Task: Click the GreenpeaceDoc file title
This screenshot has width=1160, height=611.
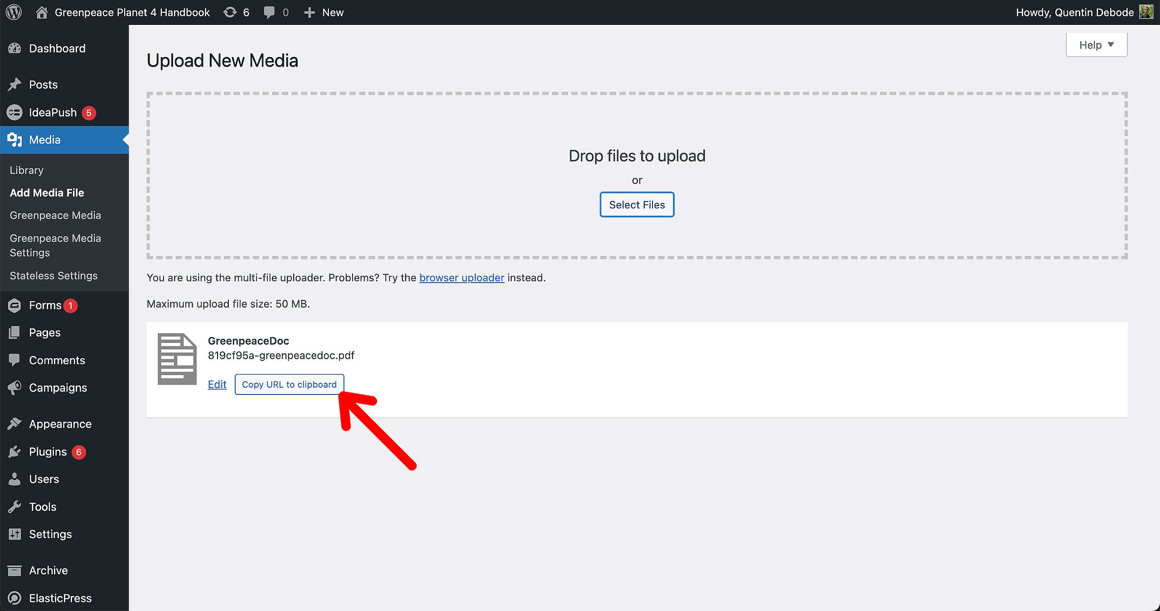Action: 248,341
